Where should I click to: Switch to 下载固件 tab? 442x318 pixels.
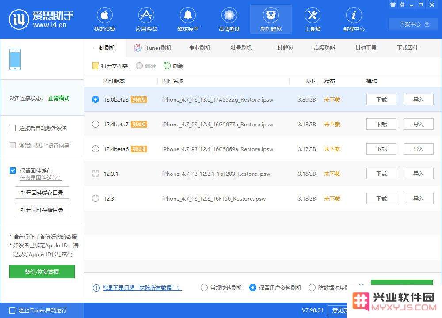pyautogui.click(x=408, y=48)
